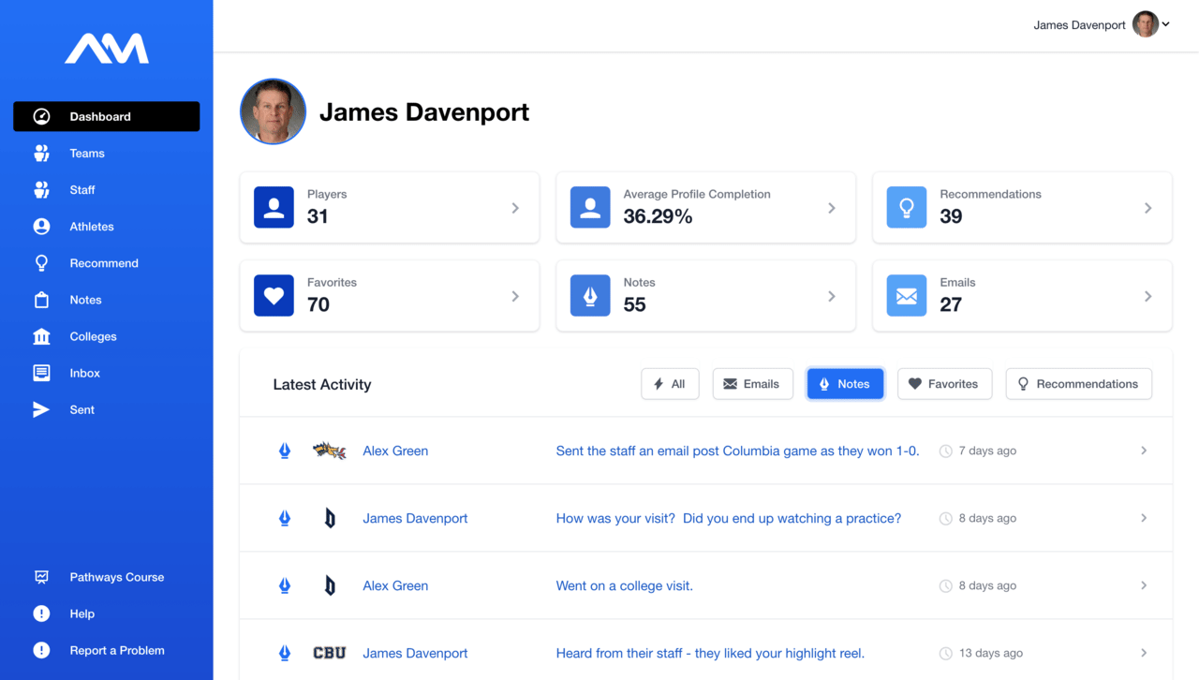
Task: Click the Favorites heart card icon
Action: (274, 296)
